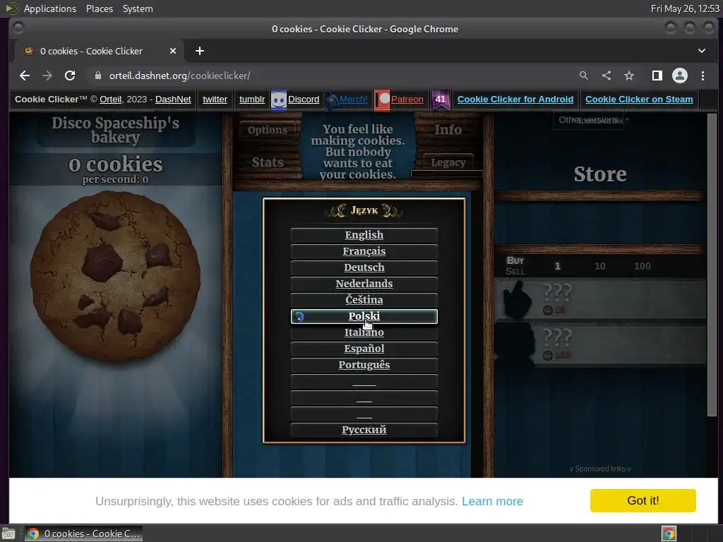Click the Orteil link
The height and width of the screenshot is (542, 723).
(111, 100)
